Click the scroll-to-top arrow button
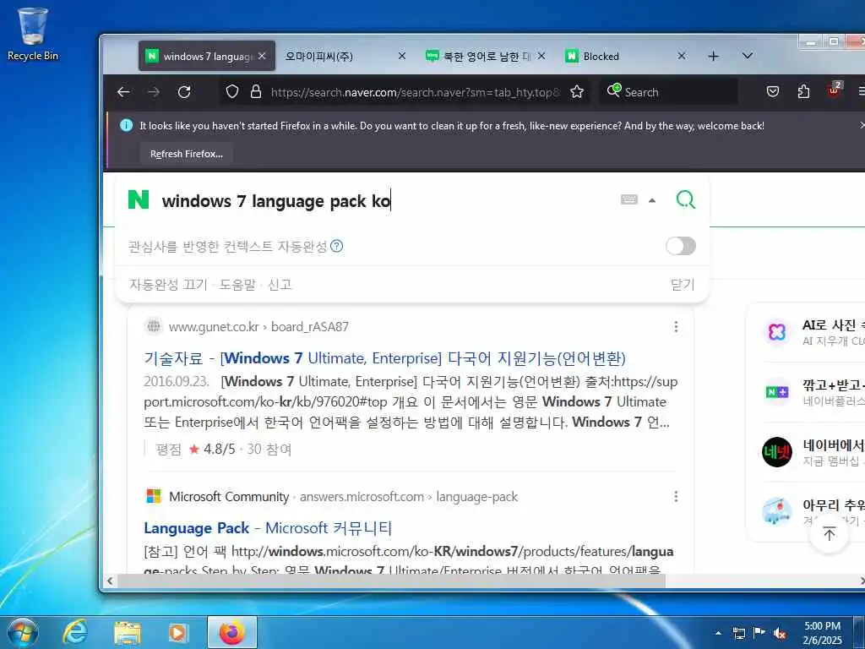The image size is (865, 649). pyautogui.click(x=830, y=533)
